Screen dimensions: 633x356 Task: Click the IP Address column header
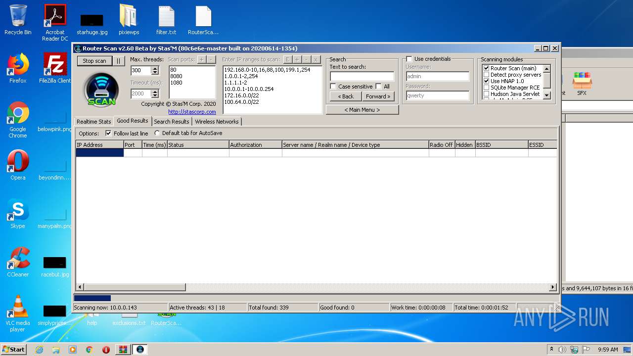pyautogui.click(x=99, y=145)
